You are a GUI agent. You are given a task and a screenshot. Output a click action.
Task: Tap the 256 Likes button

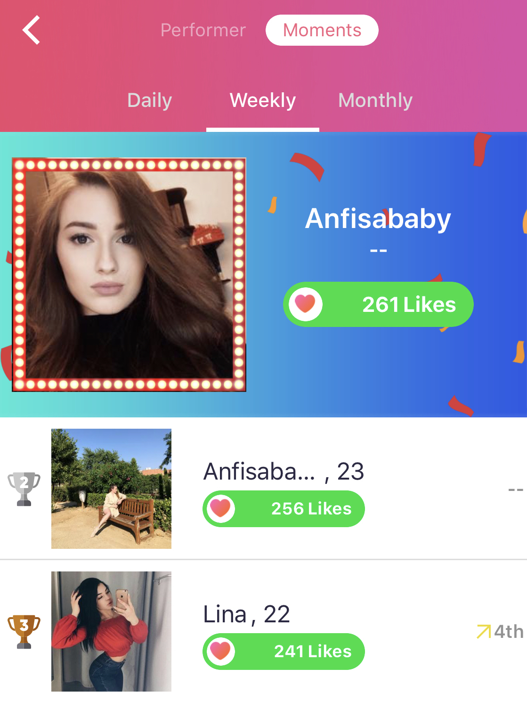284,509
